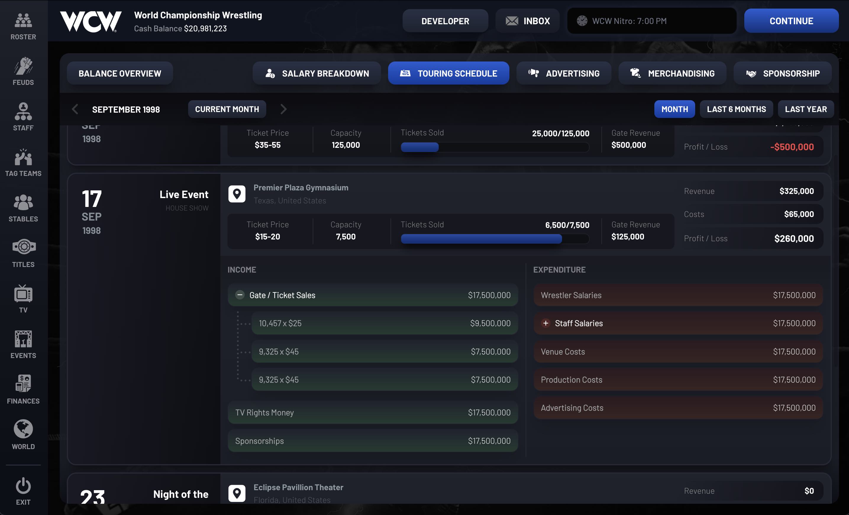Open the Feuds section

pos(23,71)
